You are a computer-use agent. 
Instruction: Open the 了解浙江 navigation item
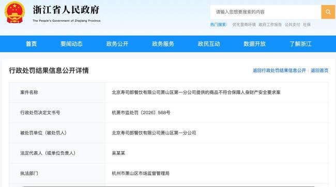tap(300, 44)
